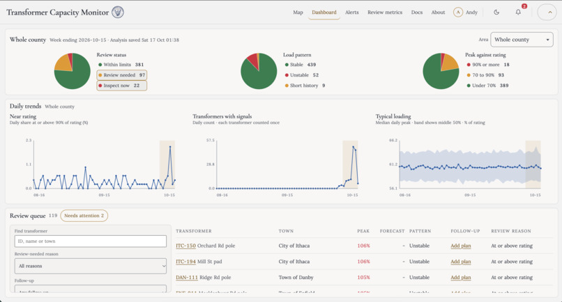This screenshot has width=562, height=302.
Task: Open the Map tab
Action: 298,12
